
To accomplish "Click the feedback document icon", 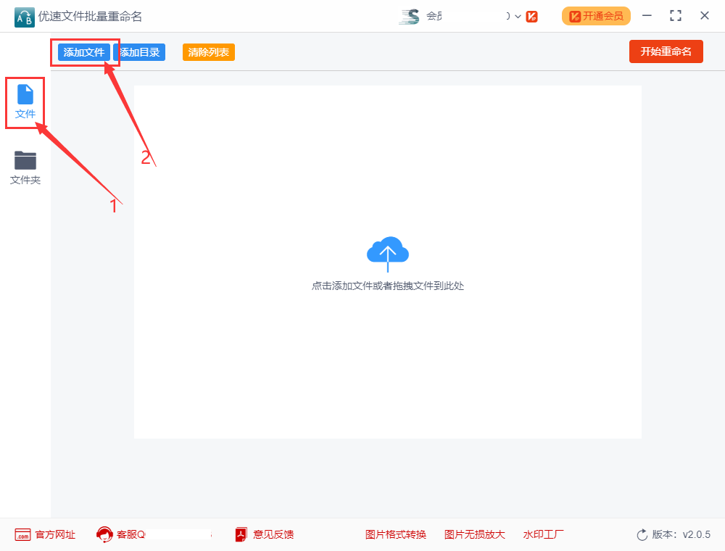I will click(x=241, y=535).
